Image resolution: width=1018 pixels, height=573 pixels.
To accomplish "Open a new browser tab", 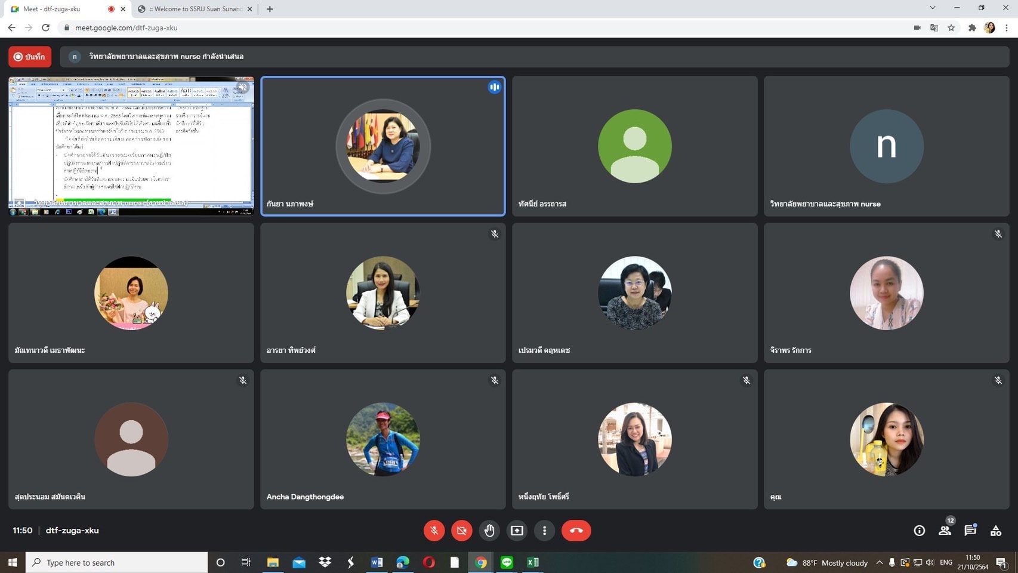I will click(270, 9).
